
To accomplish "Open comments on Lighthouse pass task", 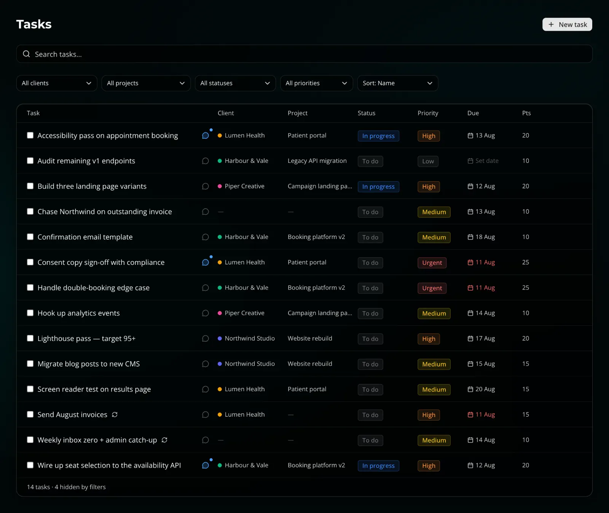I will 206,339.
